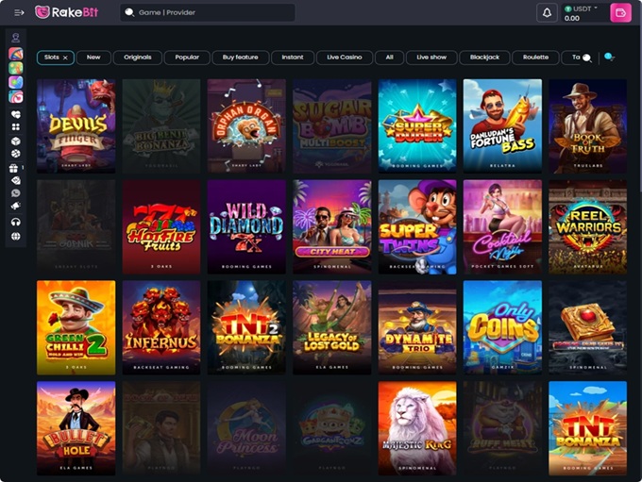Image resolution: width=642 pixels, height=482 pixels.
Task: Open the purple promo tile in sidebar
Action: pos(15,82)
